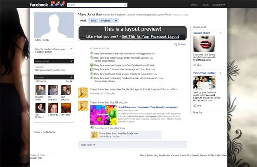Click the red lips ad image
The width and height of the screenshot is (257, 167).
point(204,44)
